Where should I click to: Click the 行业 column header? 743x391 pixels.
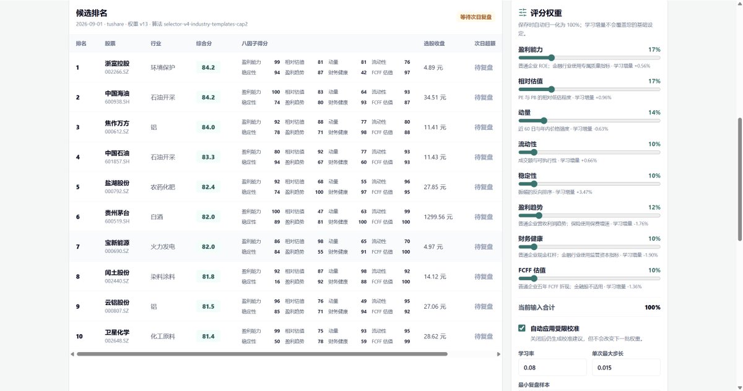click(156, 44)
